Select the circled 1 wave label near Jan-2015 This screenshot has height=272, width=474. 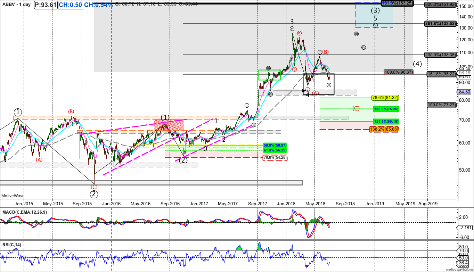point(18,112)
